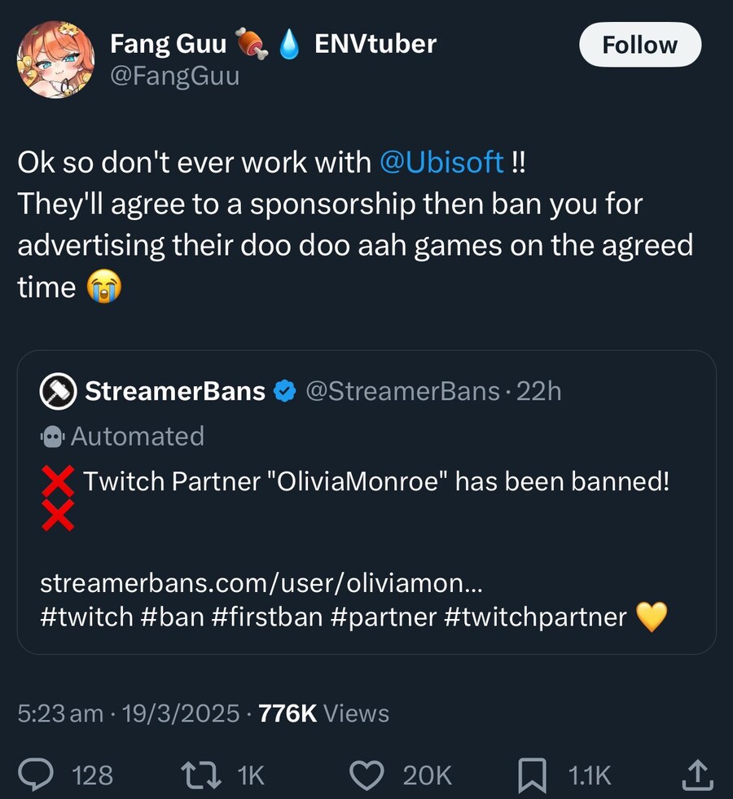This screenshot has width=733, height=799.
Task: Select the #firstban hashtag
Action: coord(266,617)
